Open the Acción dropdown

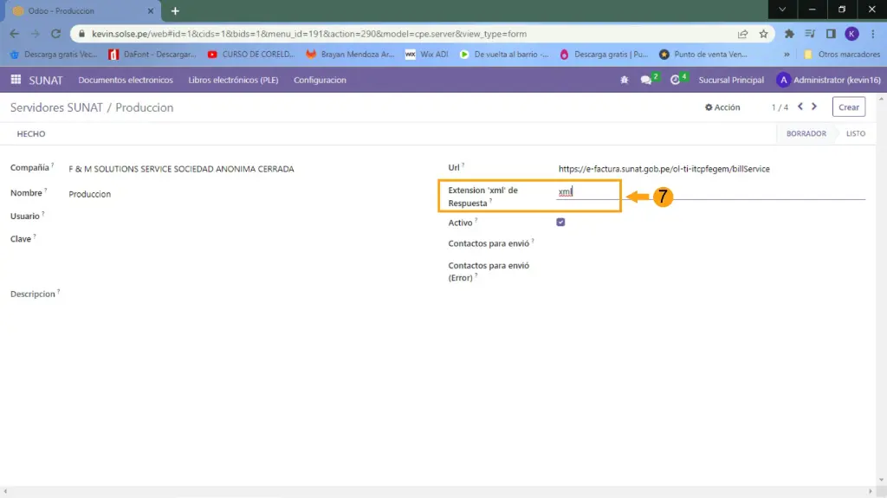coord(722,107)
